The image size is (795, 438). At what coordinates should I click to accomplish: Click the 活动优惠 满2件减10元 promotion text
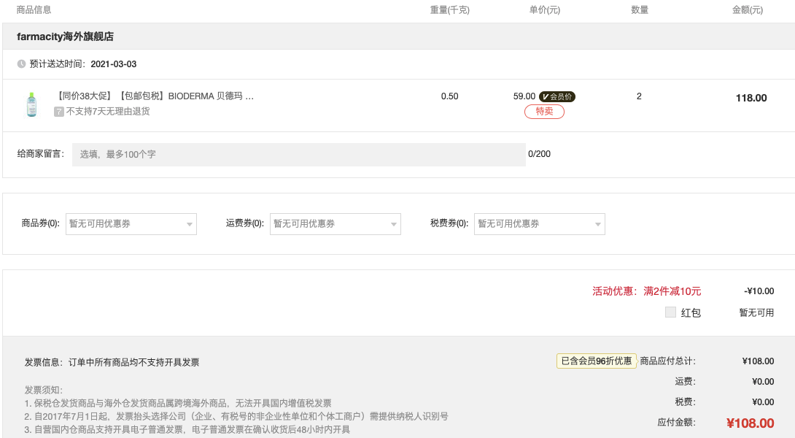[x=646, y=291]
